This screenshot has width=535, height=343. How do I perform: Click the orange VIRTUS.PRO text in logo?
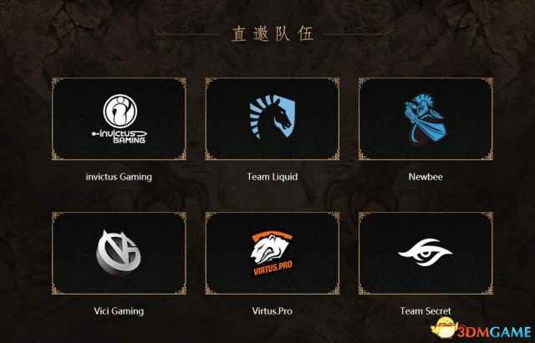coord(273,268)
